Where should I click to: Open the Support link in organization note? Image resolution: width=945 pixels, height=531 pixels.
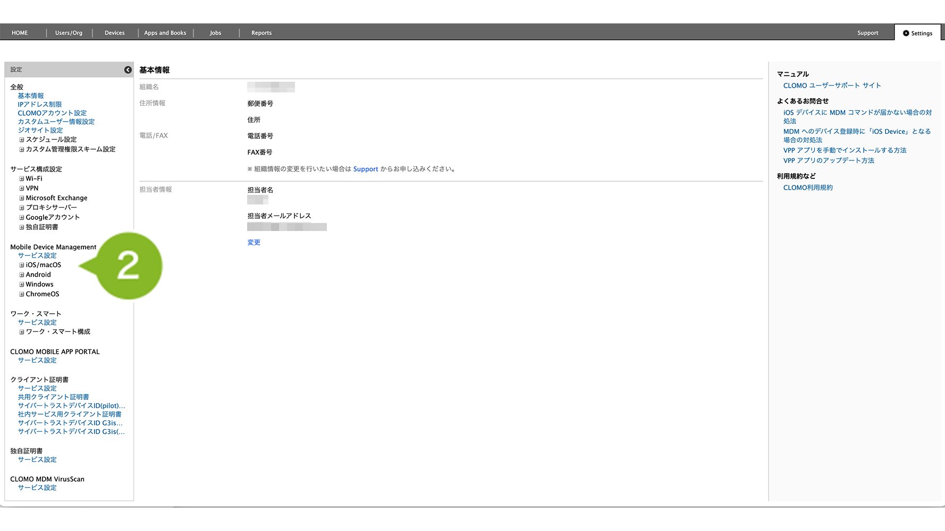point(365,169)
